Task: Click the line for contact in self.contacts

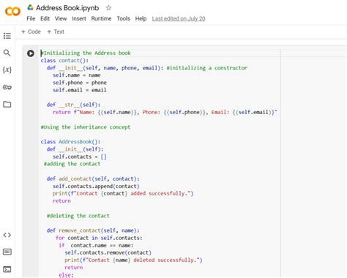Action: click(x=99, y=238)
